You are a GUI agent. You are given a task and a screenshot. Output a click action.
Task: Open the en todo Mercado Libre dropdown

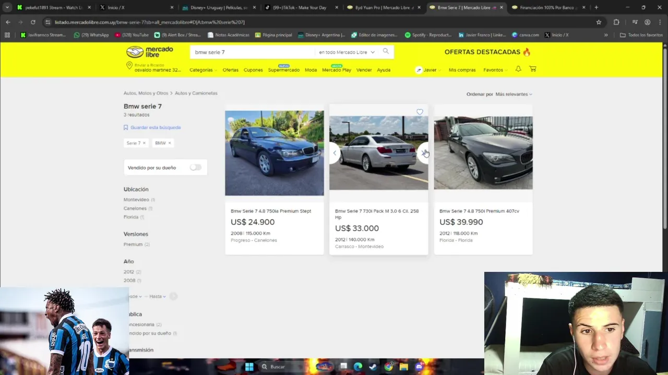pyautogui.click(x=347, y=52)
